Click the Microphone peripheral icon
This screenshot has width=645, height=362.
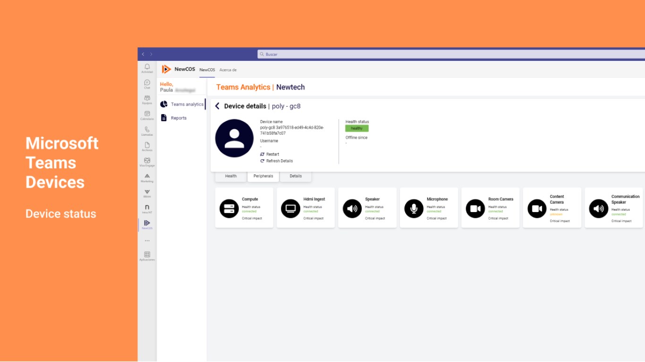pyautogui.click(x=414, y=208)
